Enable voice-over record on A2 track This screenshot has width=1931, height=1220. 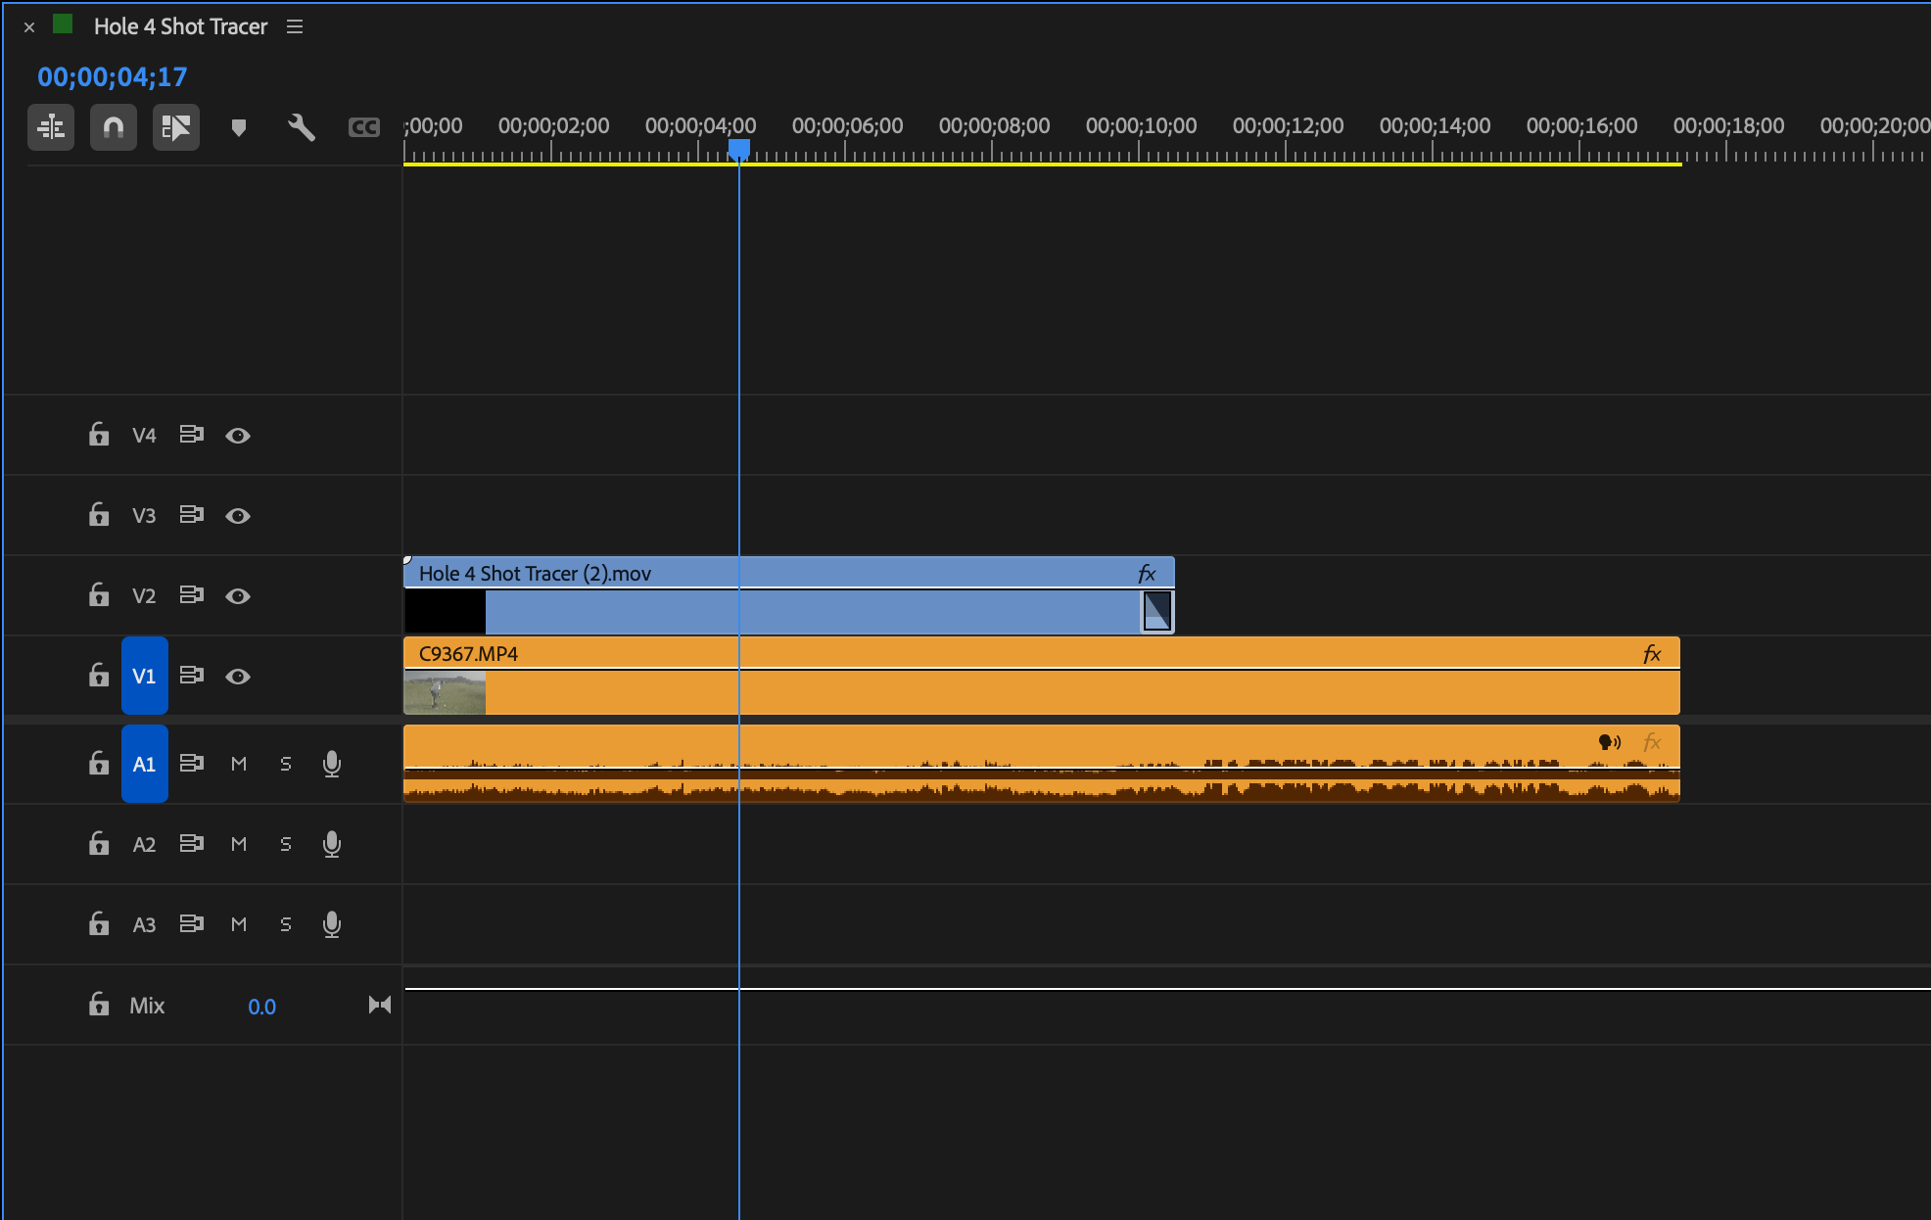click(332, 844)
